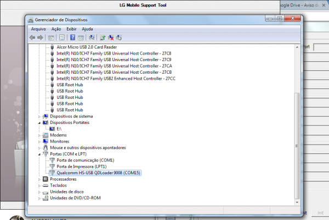Image resolution: width=329 pixels, height=220 pixels.
Task: Click the Forward arrow toolbar icon
Action: point(40,38)
